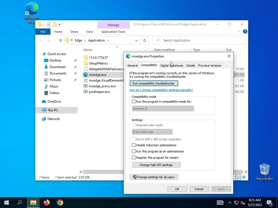Open the 113.0.1774.57 folder

[98, 57]
